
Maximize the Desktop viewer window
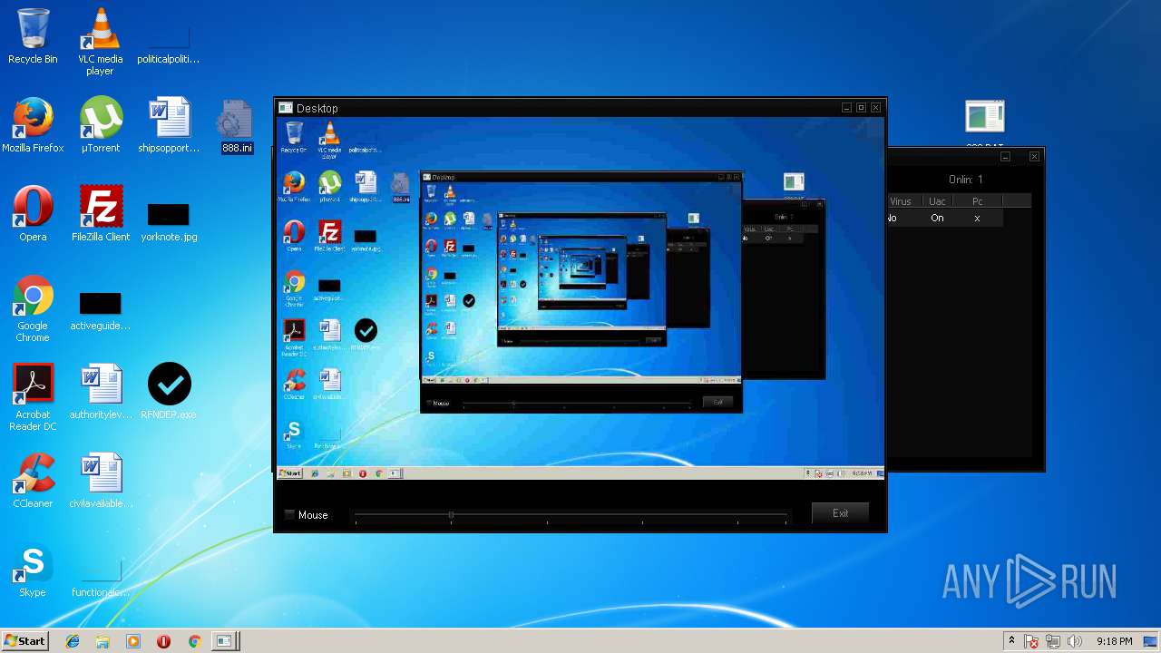(x=861, y=108)
